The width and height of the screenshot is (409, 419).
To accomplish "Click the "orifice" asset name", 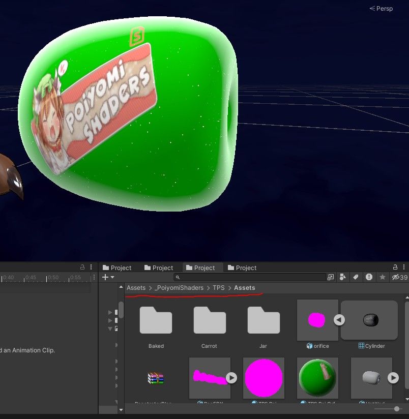I will pos(322,346).
